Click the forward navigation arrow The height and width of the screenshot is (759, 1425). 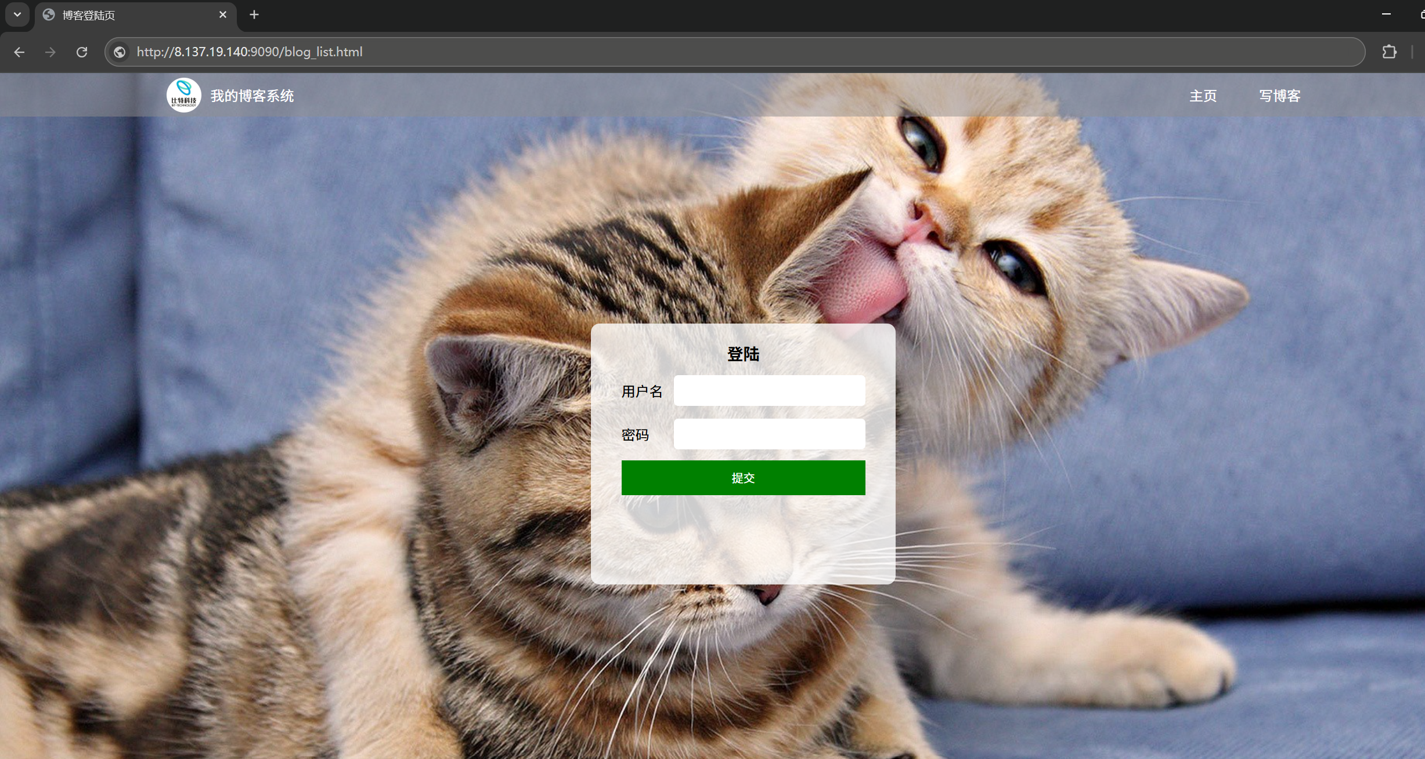[50, 52]
